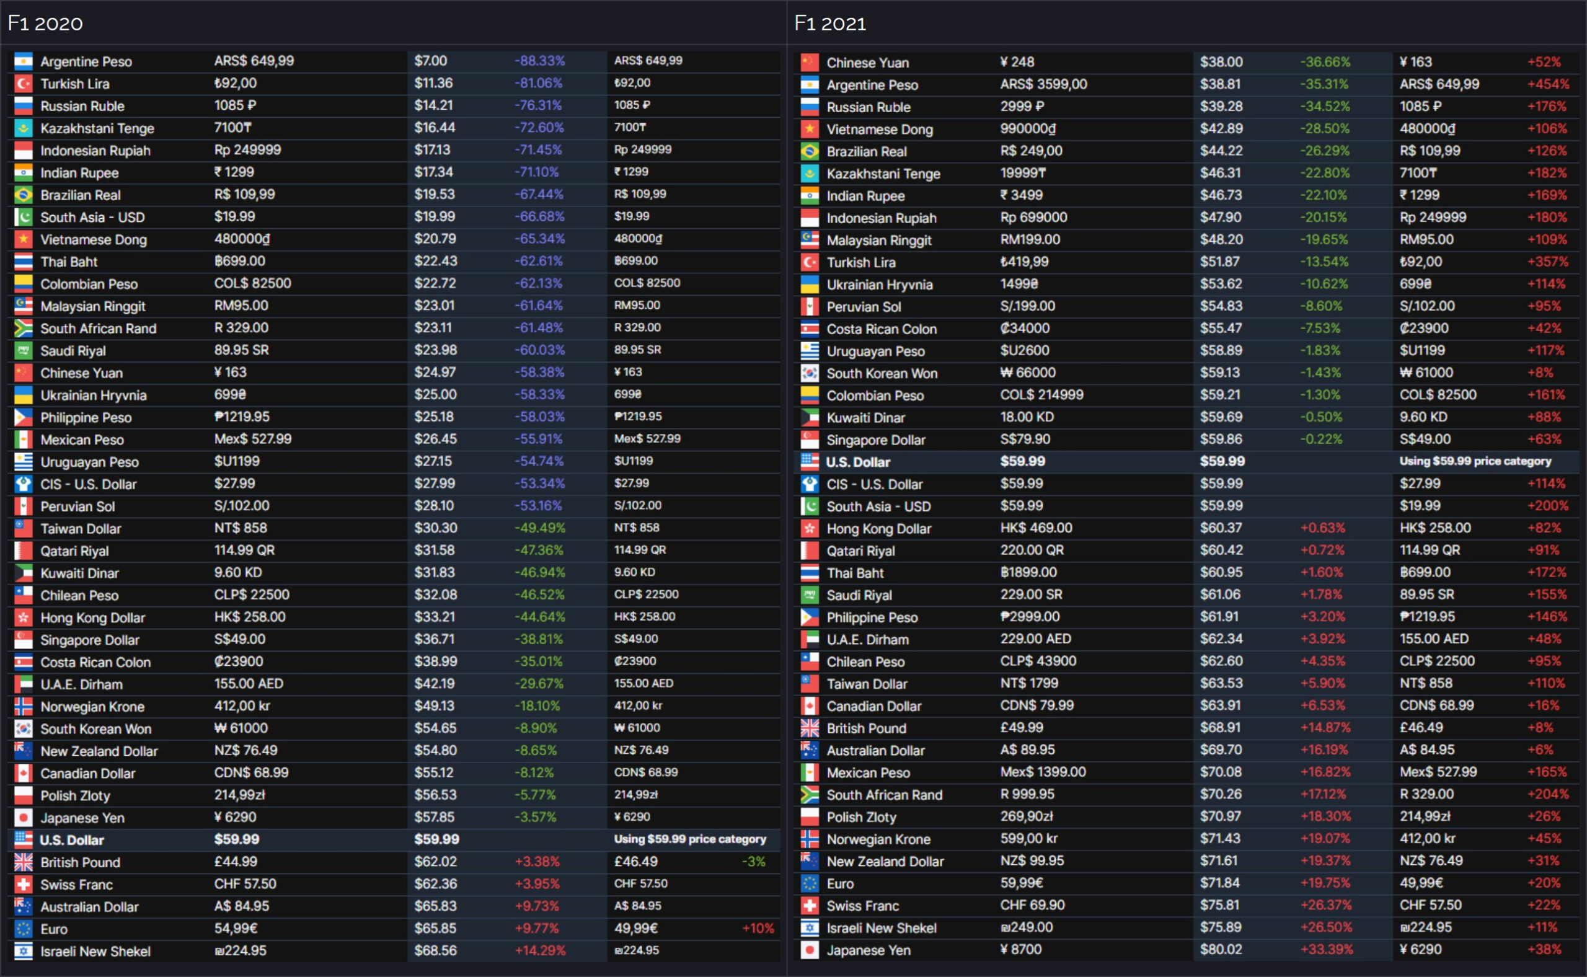
Task: Click the CIS icon in the F1 2020 table
Action: 24,484
